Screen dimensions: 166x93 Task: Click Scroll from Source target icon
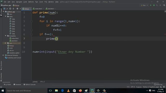click(x=10, y=9)
